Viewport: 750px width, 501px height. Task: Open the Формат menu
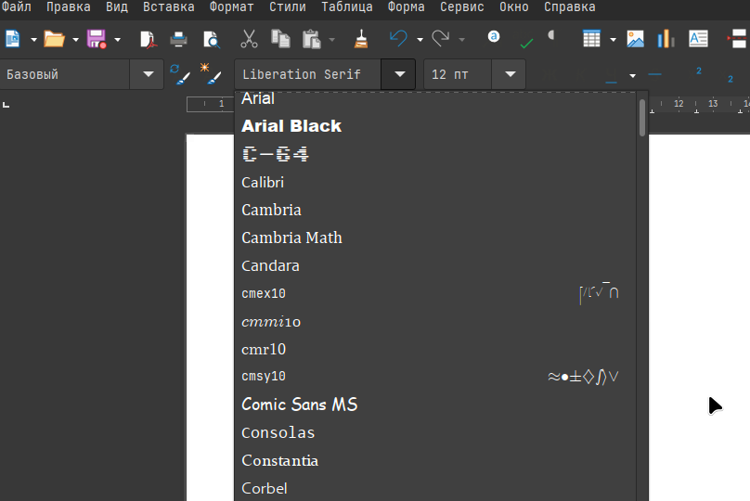[x=231, y=7]
